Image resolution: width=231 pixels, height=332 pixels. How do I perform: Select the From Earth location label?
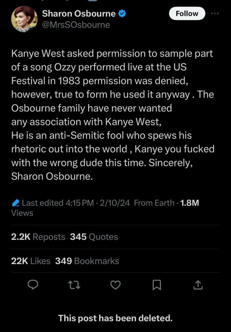[x=154, y=203]
